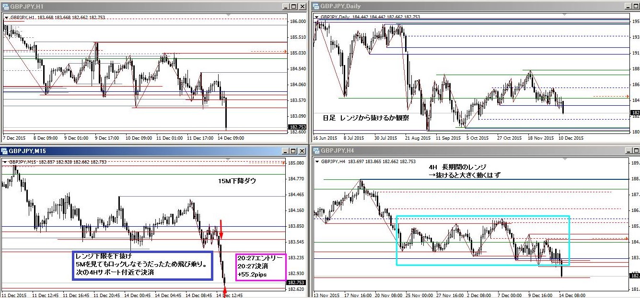The width and height of the screenshot is (640, 298).
Task: Click the GBPJPY,H1 window title icon
Action: (5, 6)
